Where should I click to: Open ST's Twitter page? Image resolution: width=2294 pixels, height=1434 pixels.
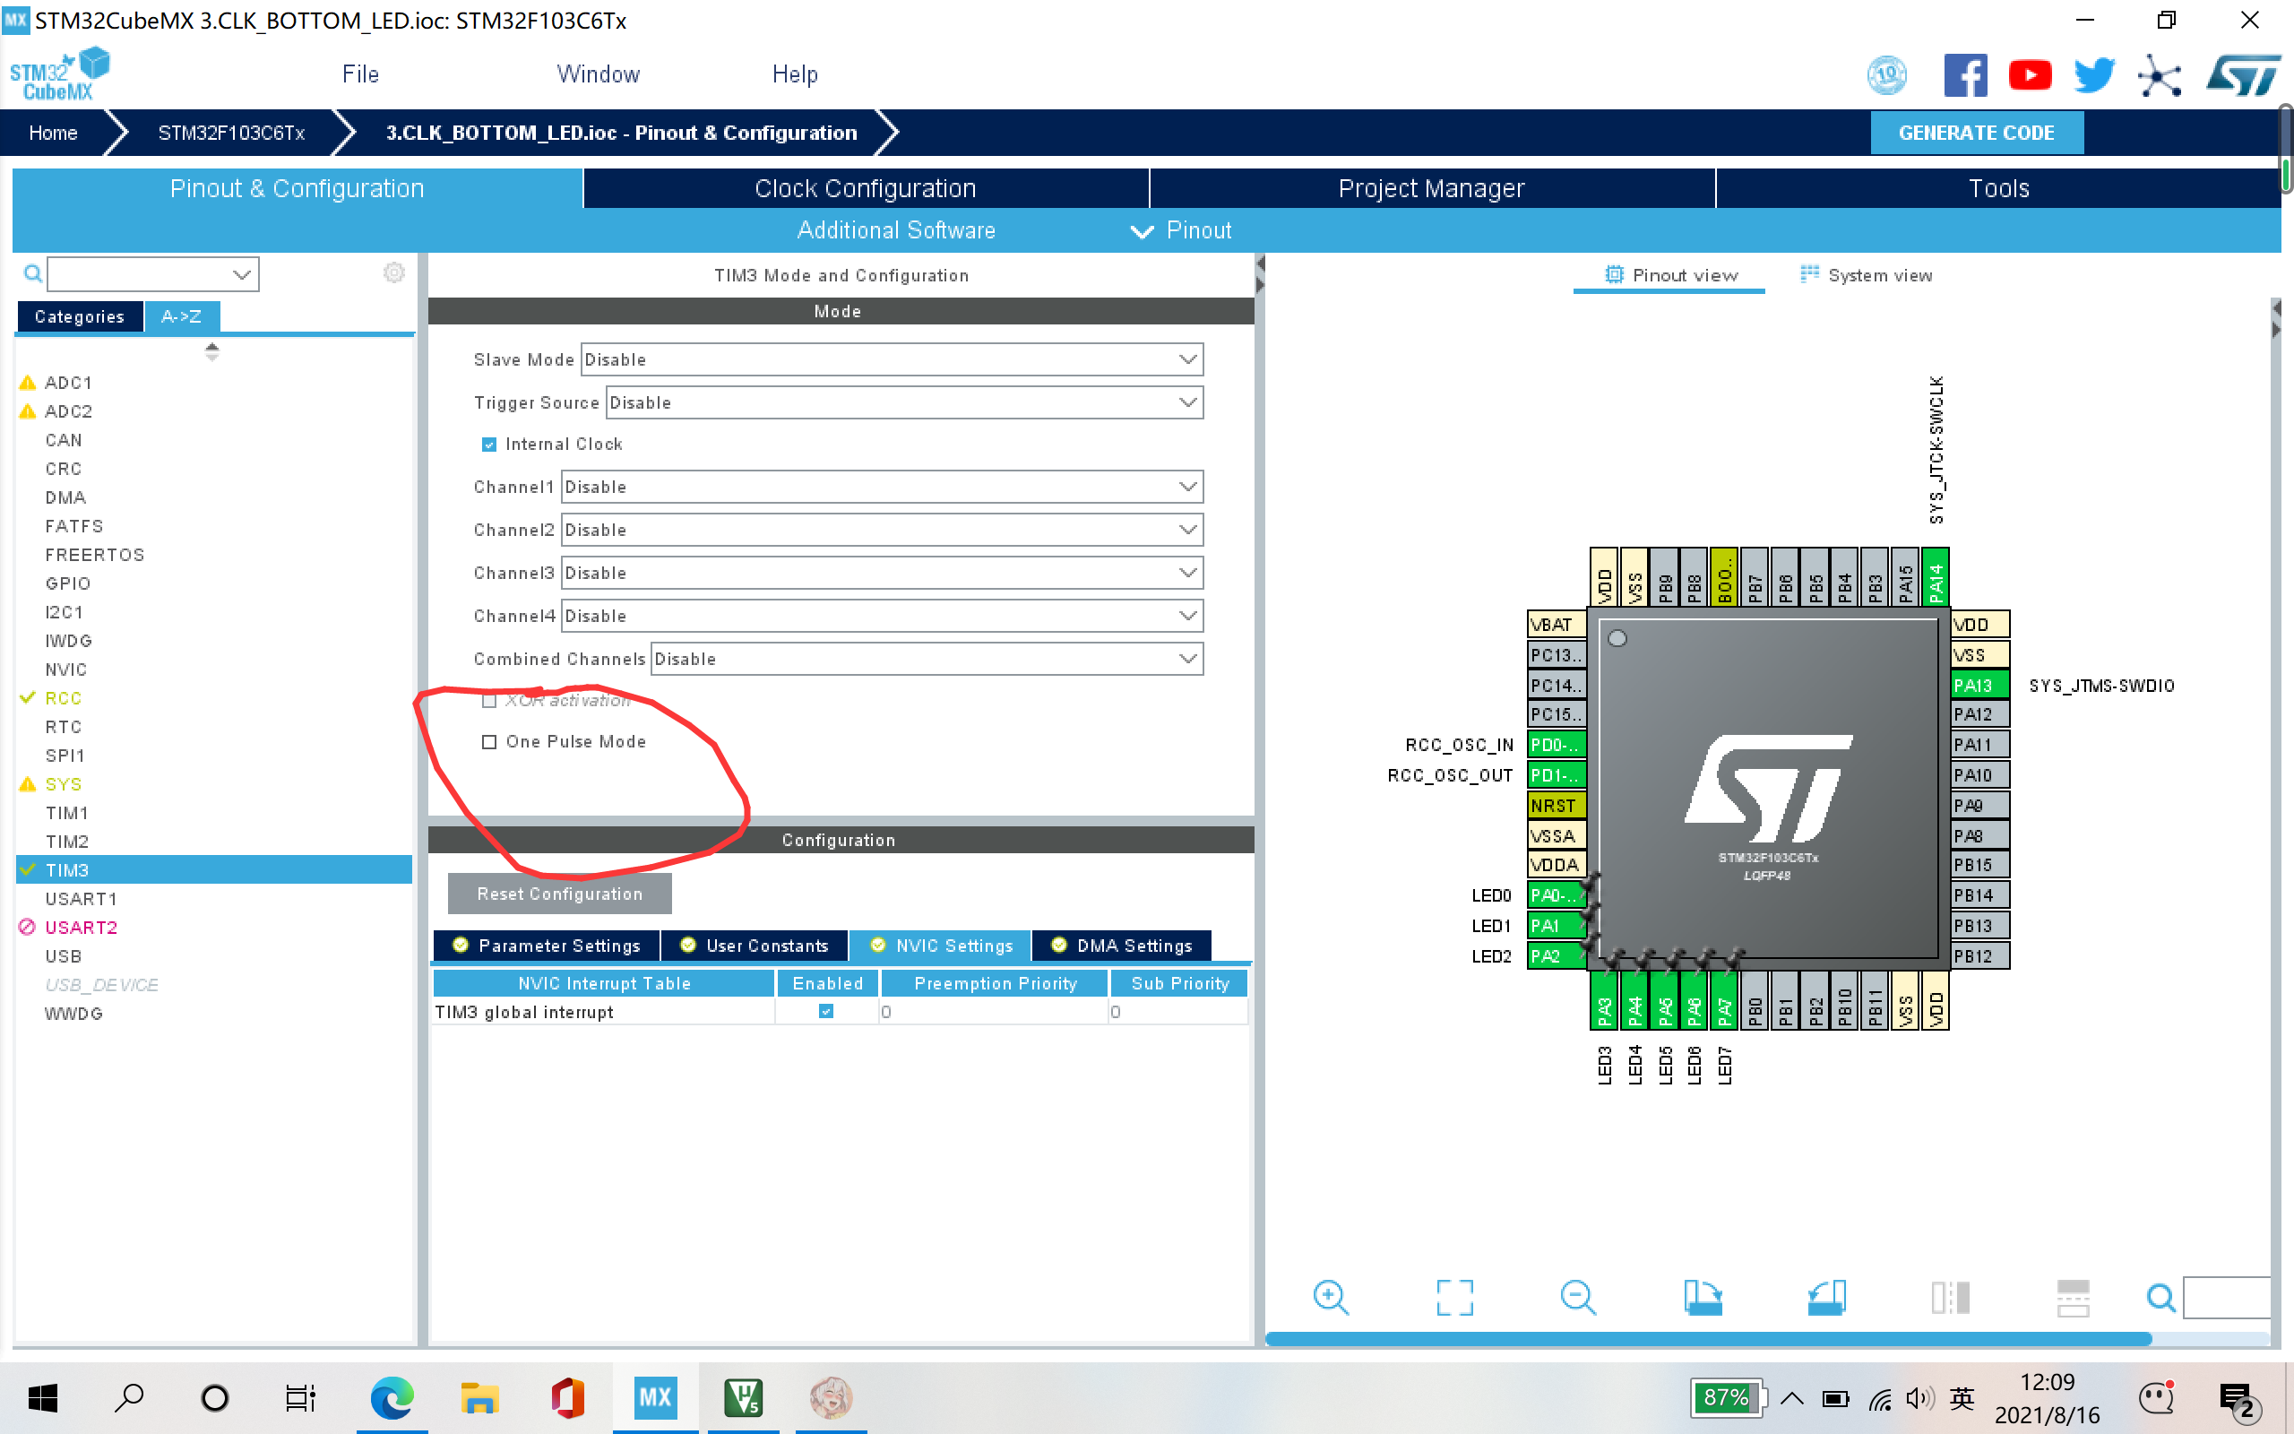pyautogui.click(x=2094, y=74)
